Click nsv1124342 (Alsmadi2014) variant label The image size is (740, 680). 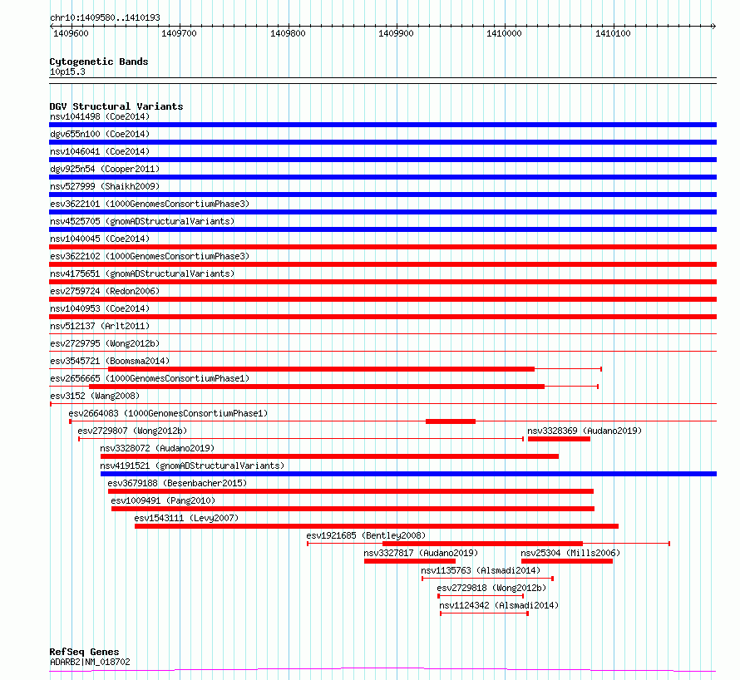(499, 605)
